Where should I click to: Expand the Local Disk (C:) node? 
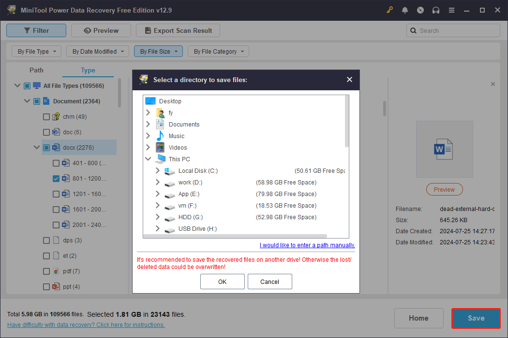pyautogui.click(x=158, y=170)
